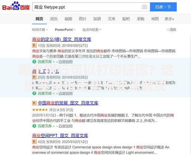The width and height of the screenshot is (191, 155).
Task: Open camera image search icon
Action: tap(144, 7)
